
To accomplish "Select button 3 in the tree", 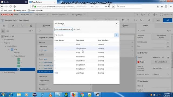I will point(19,66).
